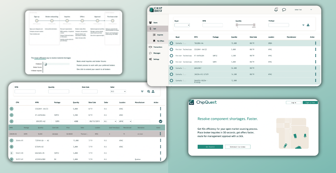
Task: Click the chat bubble icon in header
Action: pyautogui.click(x=284, y=10)
